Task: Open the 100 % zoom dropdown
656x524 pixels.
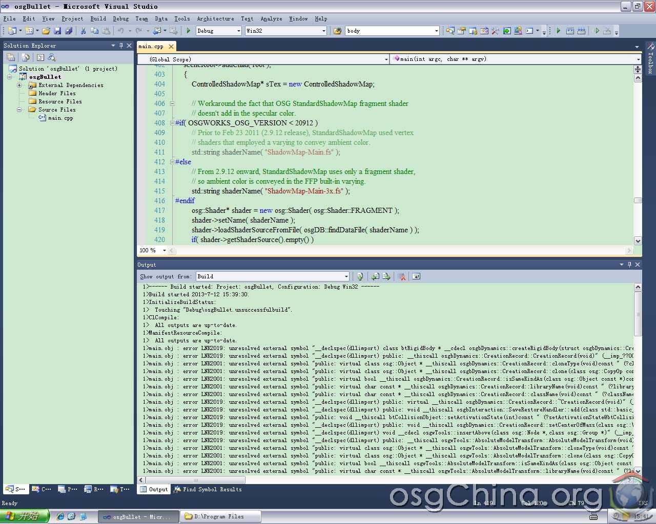Action: 164,250
